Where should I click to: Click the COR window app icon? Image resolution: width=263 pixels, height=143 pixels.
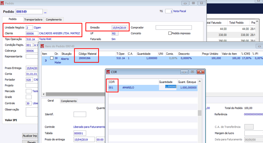coord(108,72)
